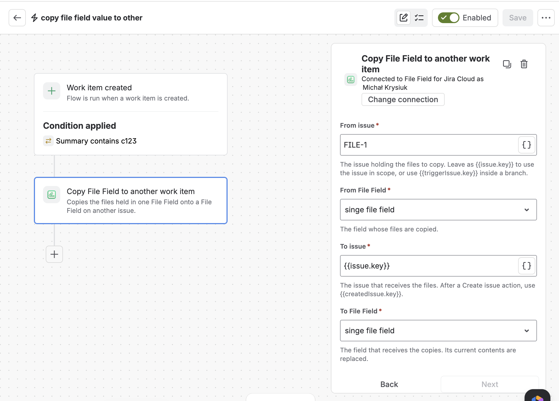The height and width of the screenshot is (401, 559).
Task: Select Copy File Field action card
Action: pos(131,200)
